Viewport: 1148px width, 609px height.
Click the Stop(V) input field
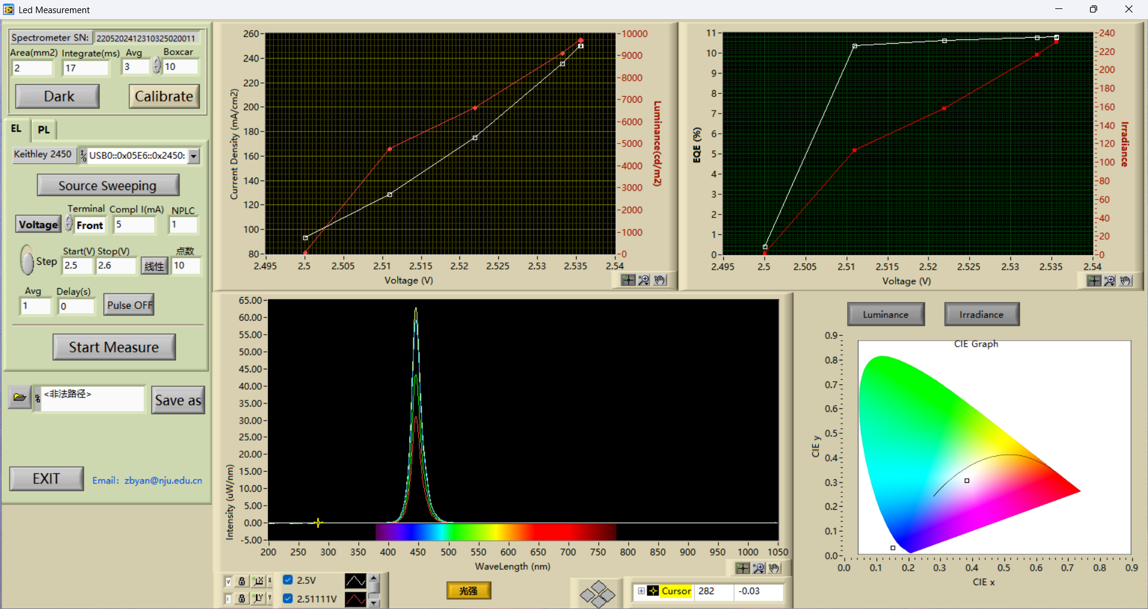(115, 266)
